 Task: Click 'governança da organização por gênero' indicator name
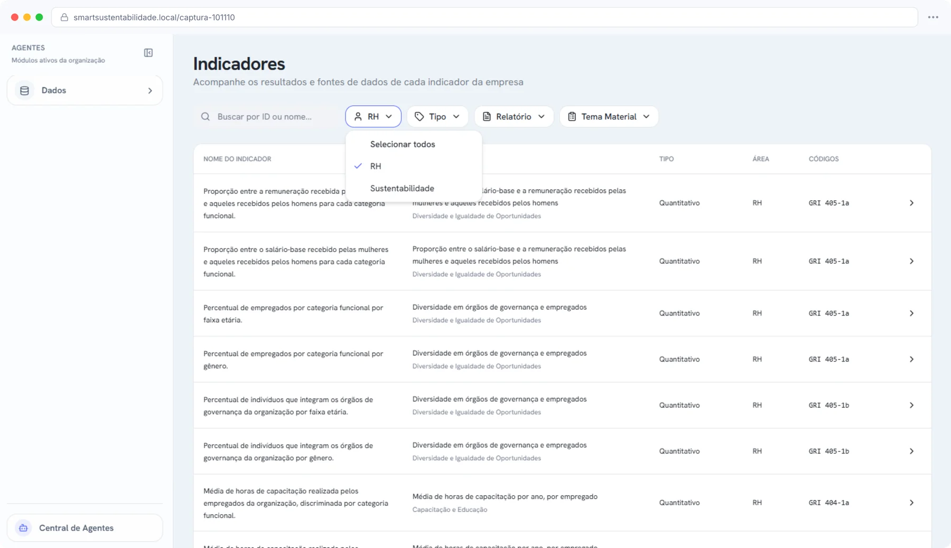tap(288, 452)
